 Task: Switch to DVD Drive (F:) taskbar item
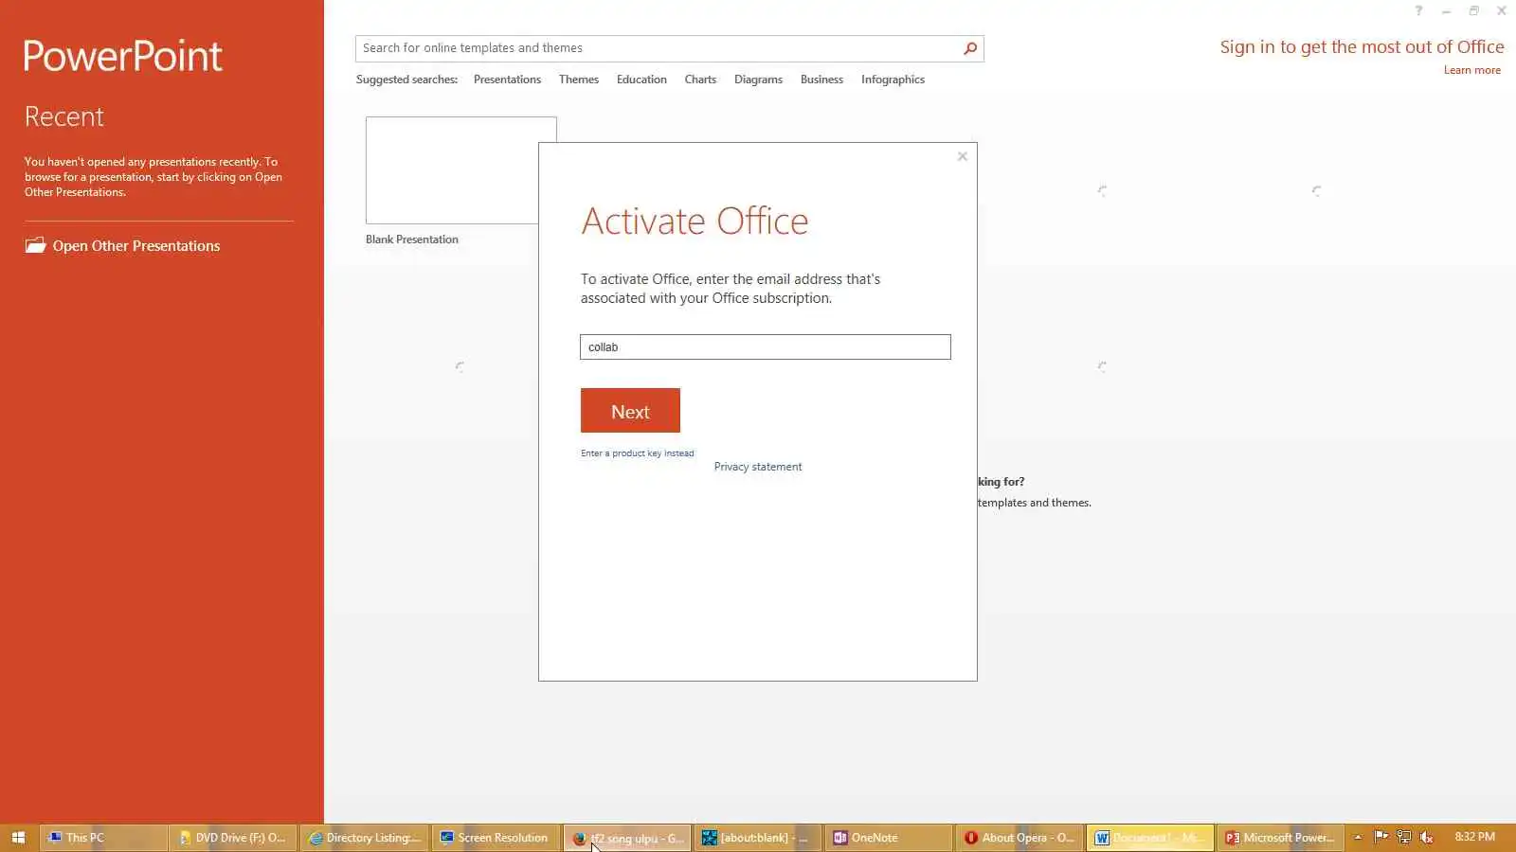[233, 838]
